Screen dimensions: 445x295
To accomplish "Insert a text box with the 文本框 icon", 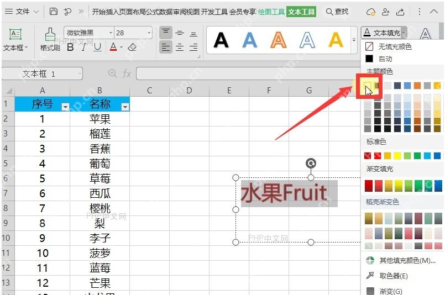I will tap(15, 35).
